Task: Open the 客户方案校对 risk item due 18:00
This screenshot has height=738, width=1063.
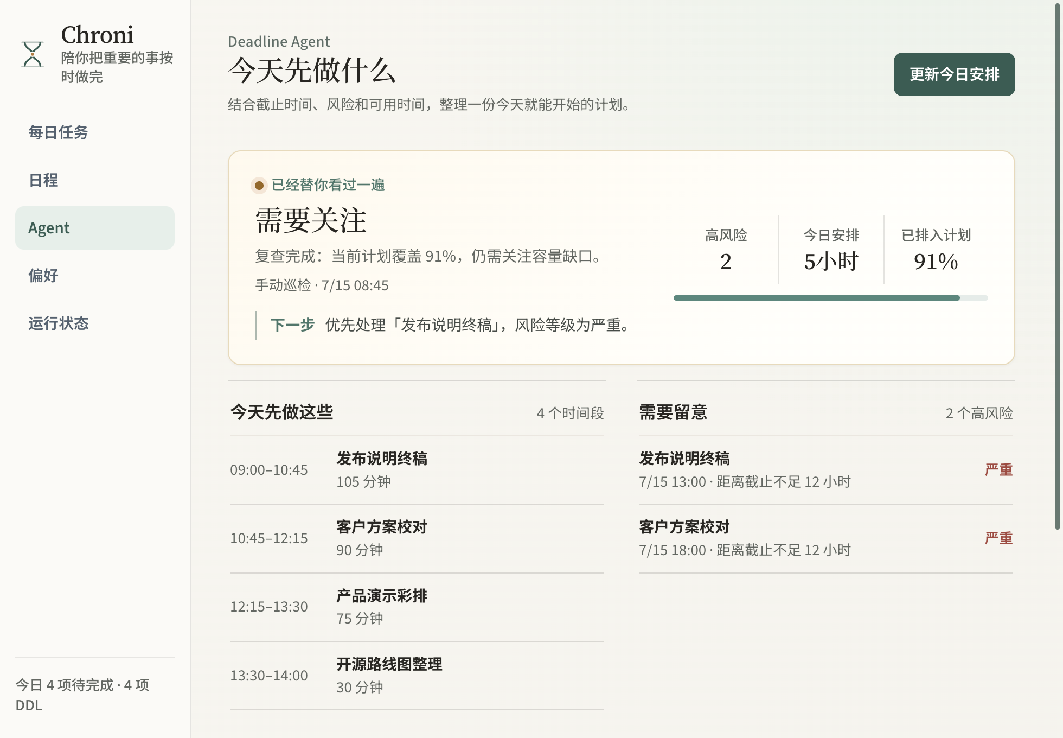Action: [825, 538]
